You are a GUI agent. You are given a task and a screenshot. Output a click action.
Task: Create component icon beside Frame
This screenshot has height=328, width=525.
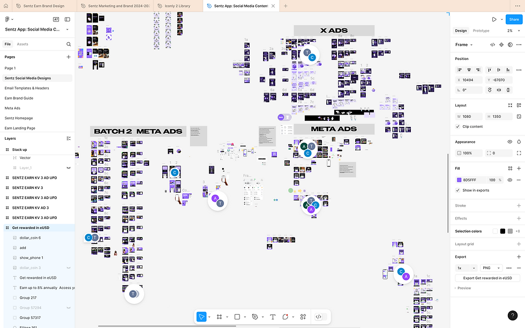click(501, 44)
